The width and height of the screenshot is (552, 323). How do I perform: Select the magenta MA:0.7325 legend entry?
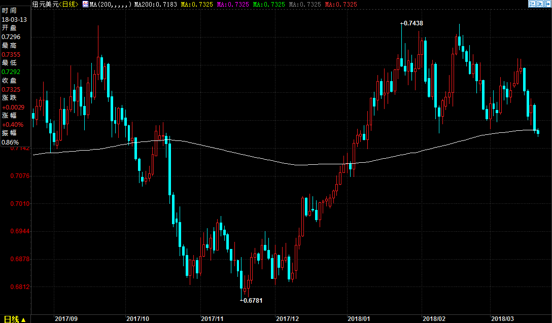pyautogui.click(x=233, y=4)
